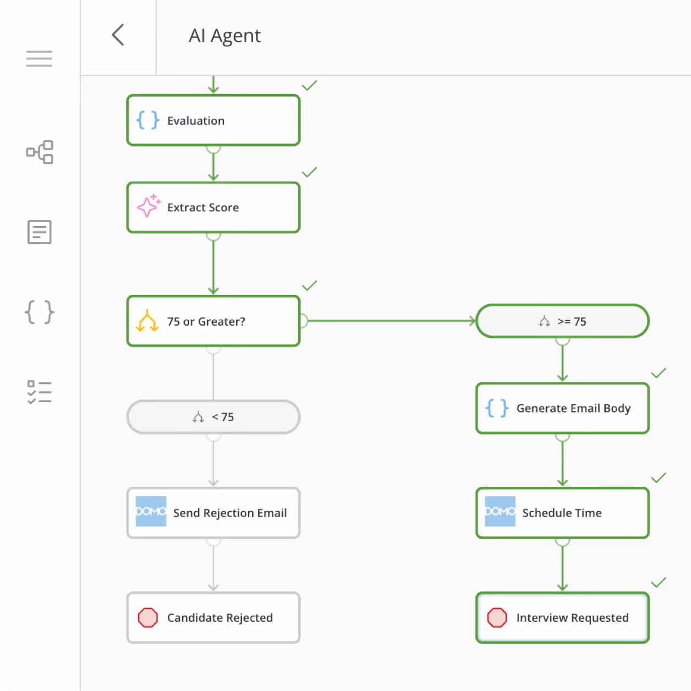Click the green checkmark beside Generate Email Body

659,373
